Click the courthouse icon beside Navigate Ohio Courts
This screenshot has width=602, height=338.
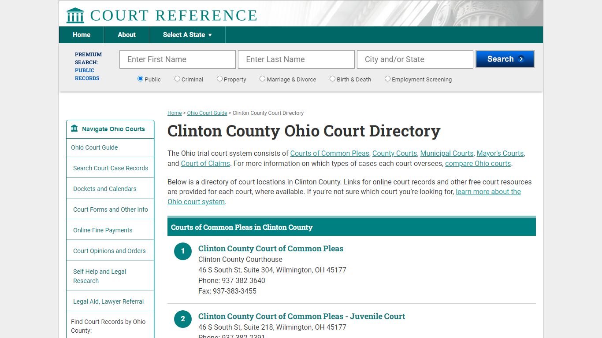click(74, 129)
